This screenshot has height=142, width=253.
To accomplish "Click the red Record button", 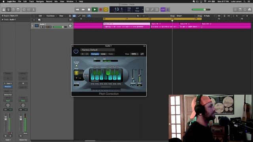I will point(100,9).
